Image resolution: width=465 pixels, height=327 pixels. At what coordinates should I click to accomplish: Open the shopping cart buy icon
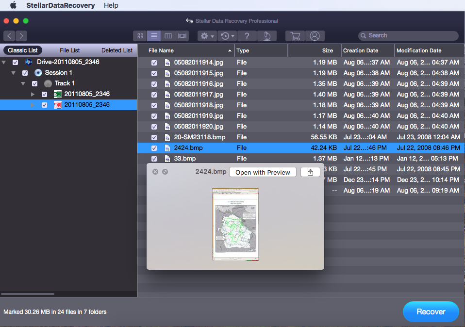coord(295,36)
